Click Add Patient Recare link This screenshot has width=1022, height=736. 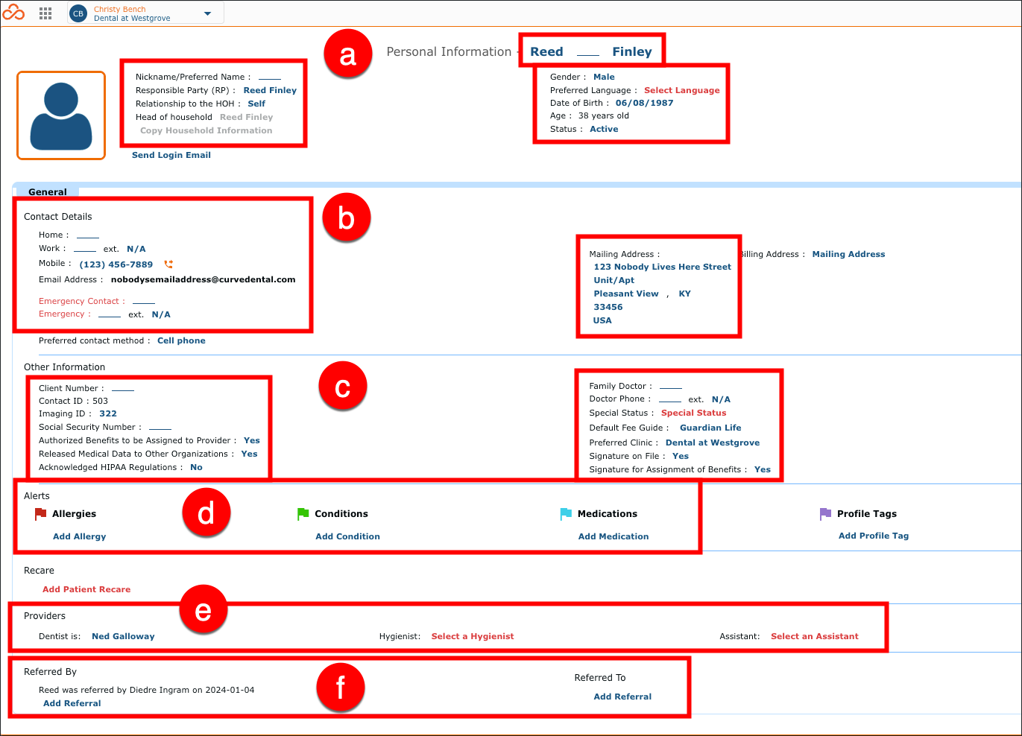click(86, 589)
